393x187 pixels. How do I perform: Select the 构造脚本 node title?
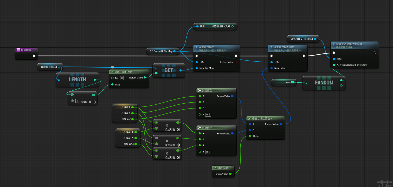(26, 50)
